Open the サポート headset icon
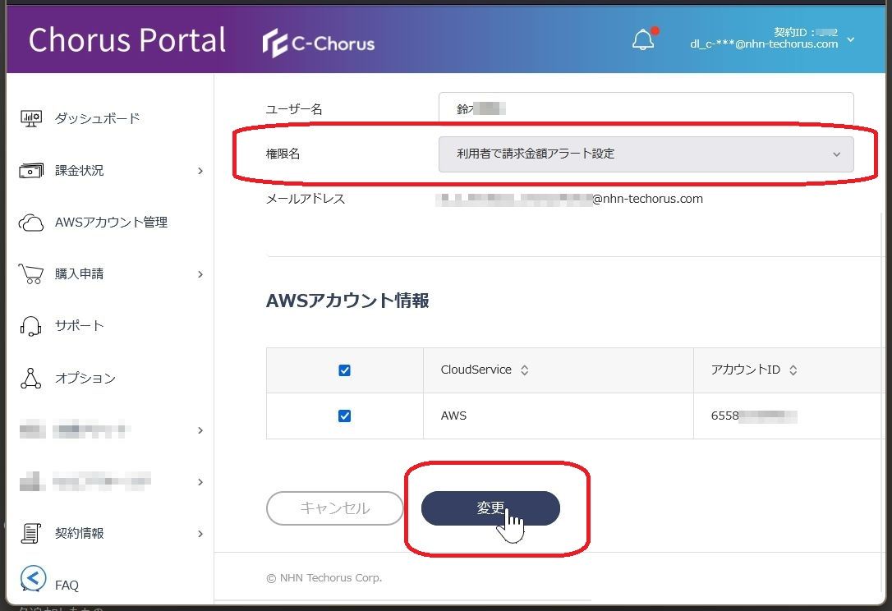Screen dimensions: 892x611 [31, 326]
